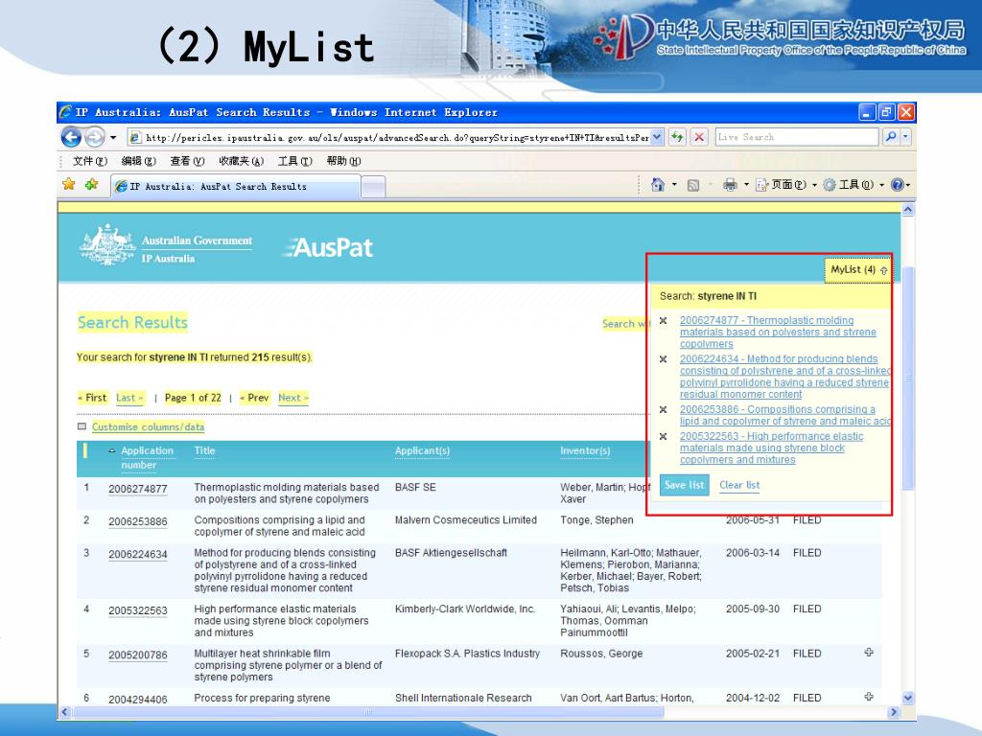
Task: Open the search provider options dropdown
Action: click(x=905, y=136)
